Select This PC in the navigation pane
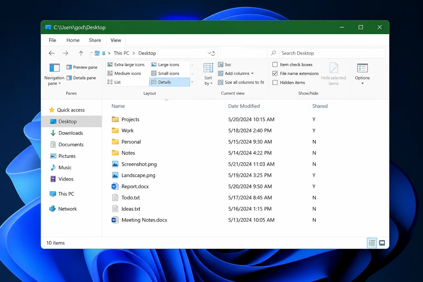The height and width of the screenshot is (282, 423). [x=62, y=194]
